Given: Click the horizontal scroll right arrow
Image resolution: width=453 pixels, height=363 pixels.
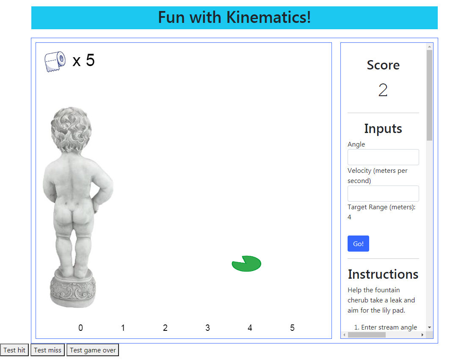Looking at the screenshot, I should [423, 335].
